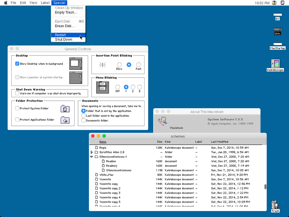This screenshot has width=289, height=217.
Task: Select the EV disk icon on desktop
Action: (277, 15)
